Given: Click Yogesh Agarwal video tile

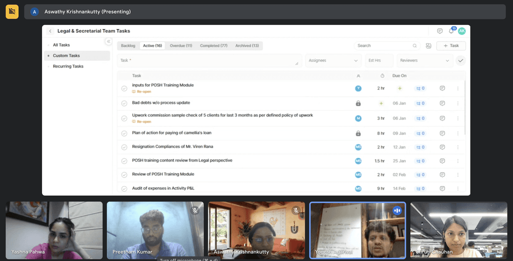Looking at the screenshot, I should pyautogui.click(x=358, y=230).
